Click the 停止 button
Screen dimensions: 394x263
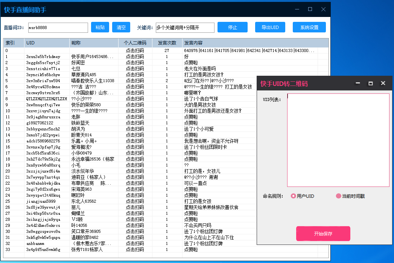[233, 27]
